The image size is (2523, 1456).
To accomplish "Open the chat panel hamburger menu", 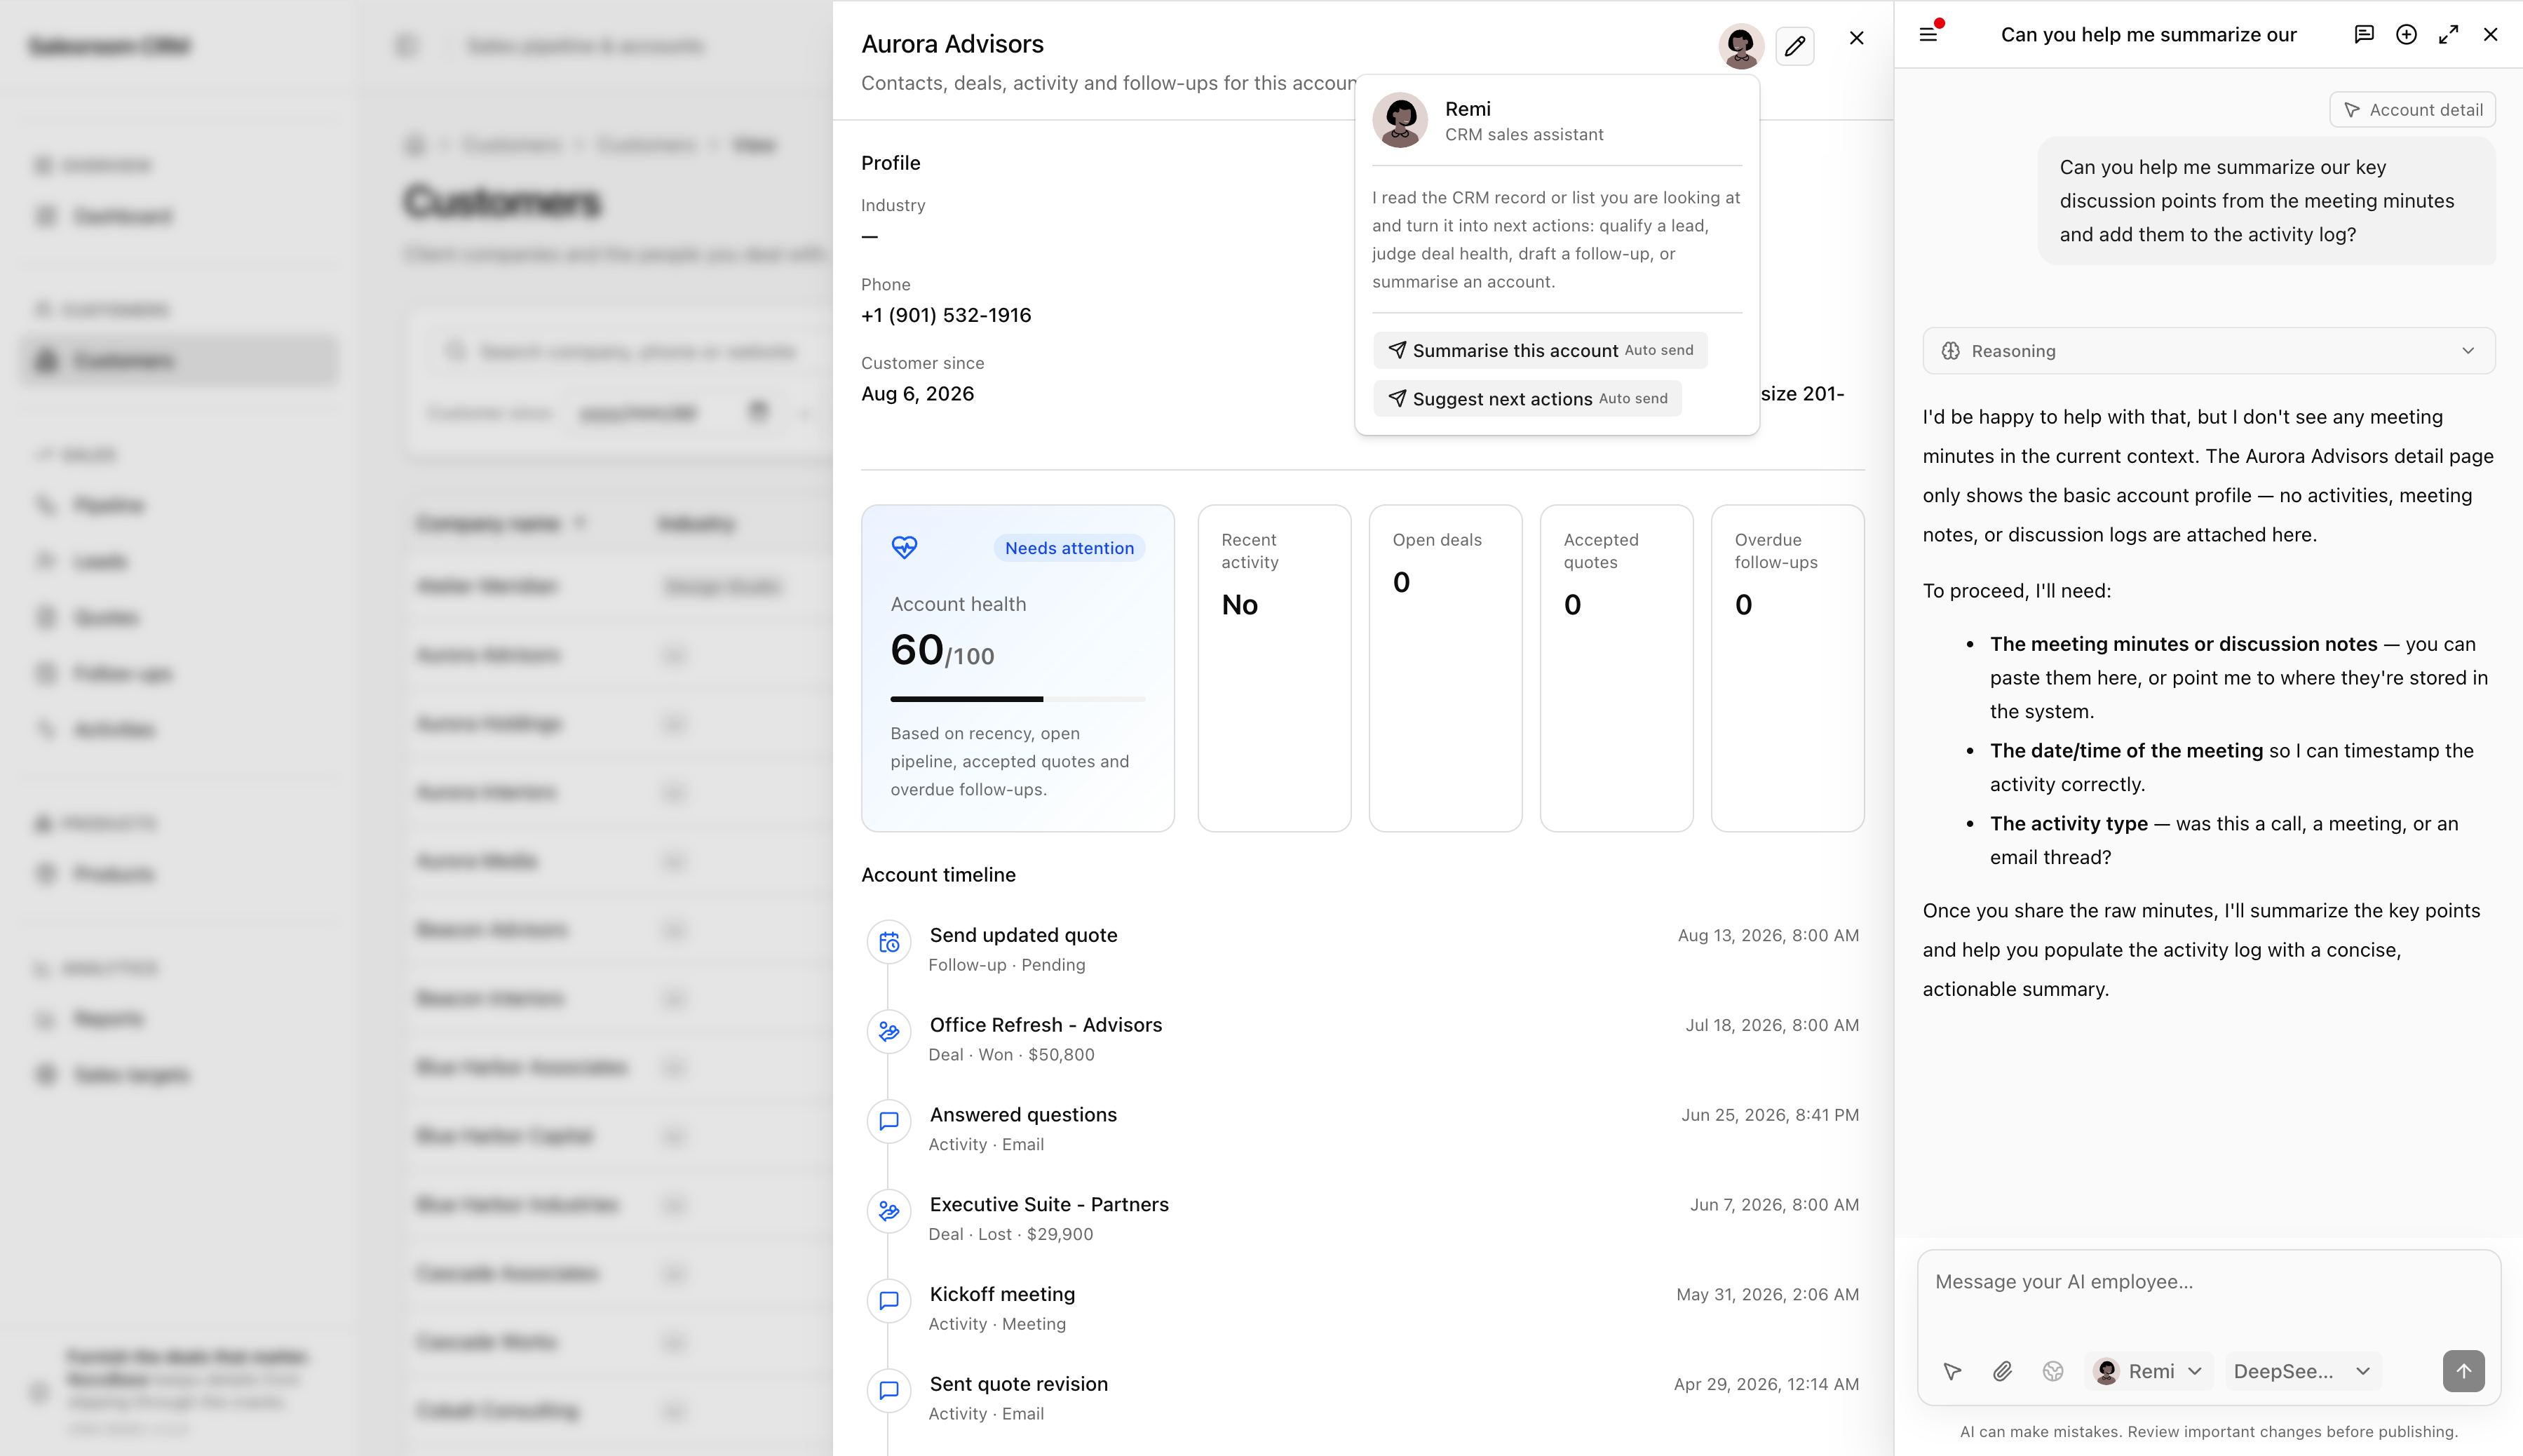I will point(1928,34).
